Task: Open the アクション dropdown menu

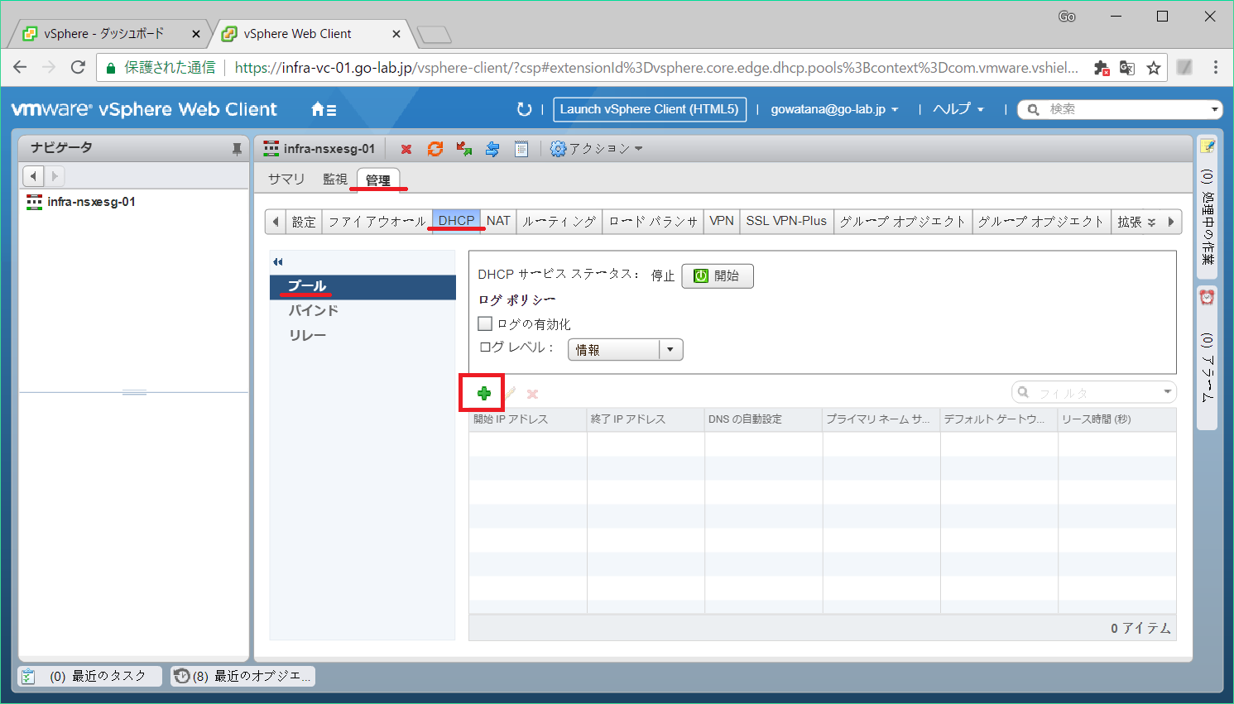Action: tap(606, 149)
